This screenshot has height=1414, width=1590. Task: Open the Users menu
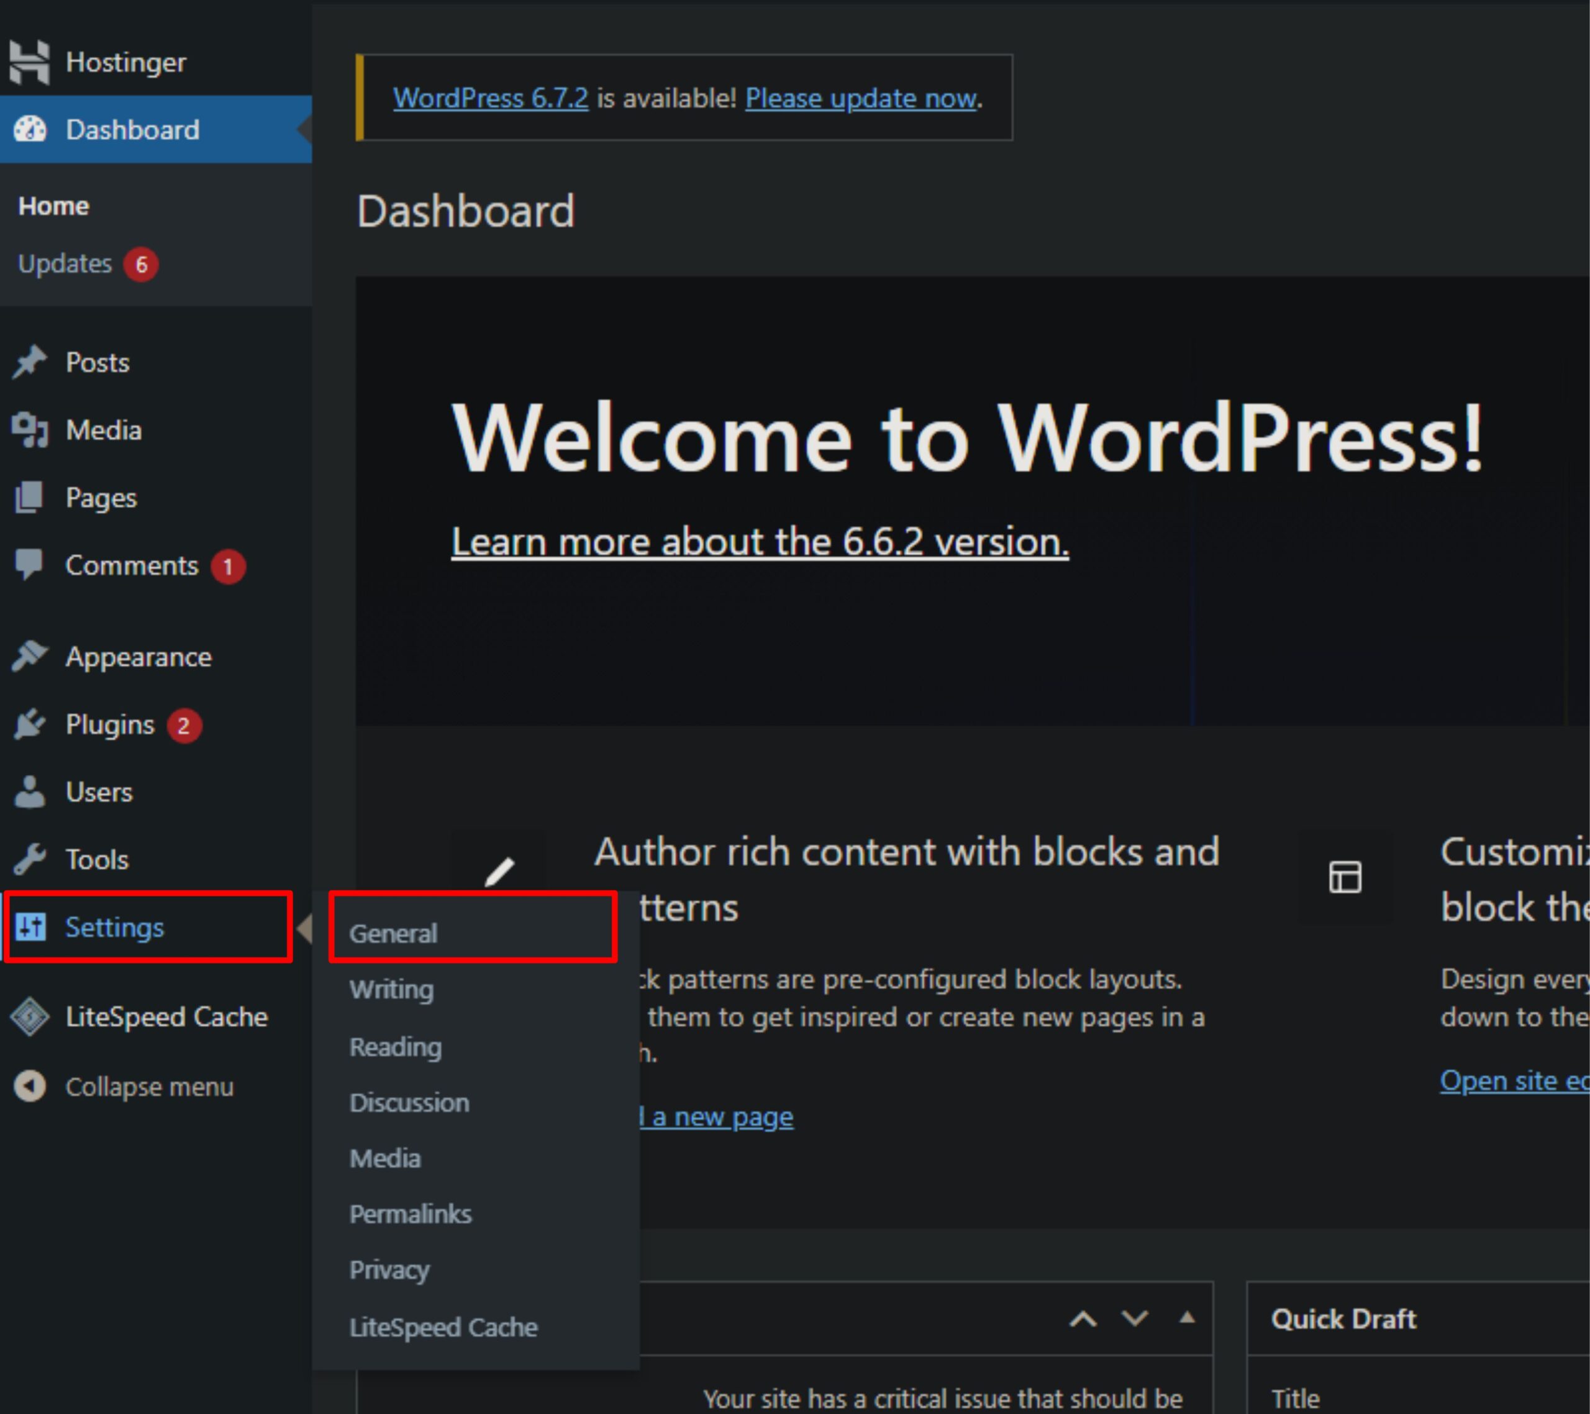(155, 792)
